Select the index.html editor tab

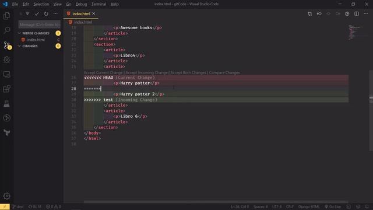click(x=81, y=14)
